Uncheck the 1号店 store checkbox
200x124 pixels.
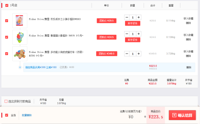click(7, 5)
